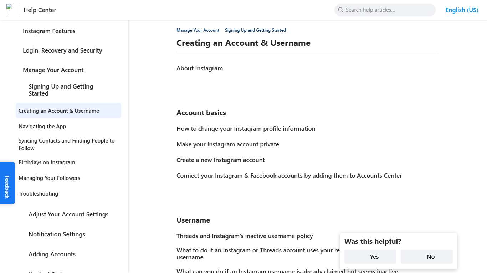Open 'Create a new Instagram account' article

click(x=220, y=160)
